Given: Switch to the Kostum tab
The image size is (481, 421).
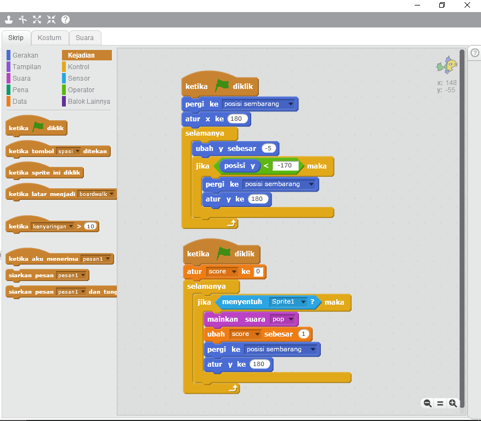Looking at the screenshot, I should (x=49, y=37).
